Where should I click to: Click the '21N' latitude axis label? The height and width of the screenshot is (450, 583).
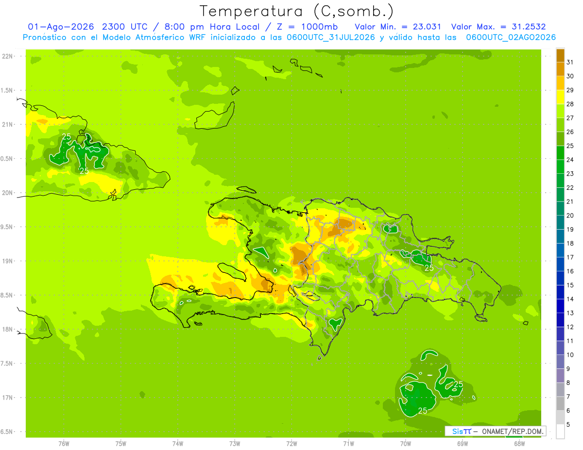pos(8,125)
